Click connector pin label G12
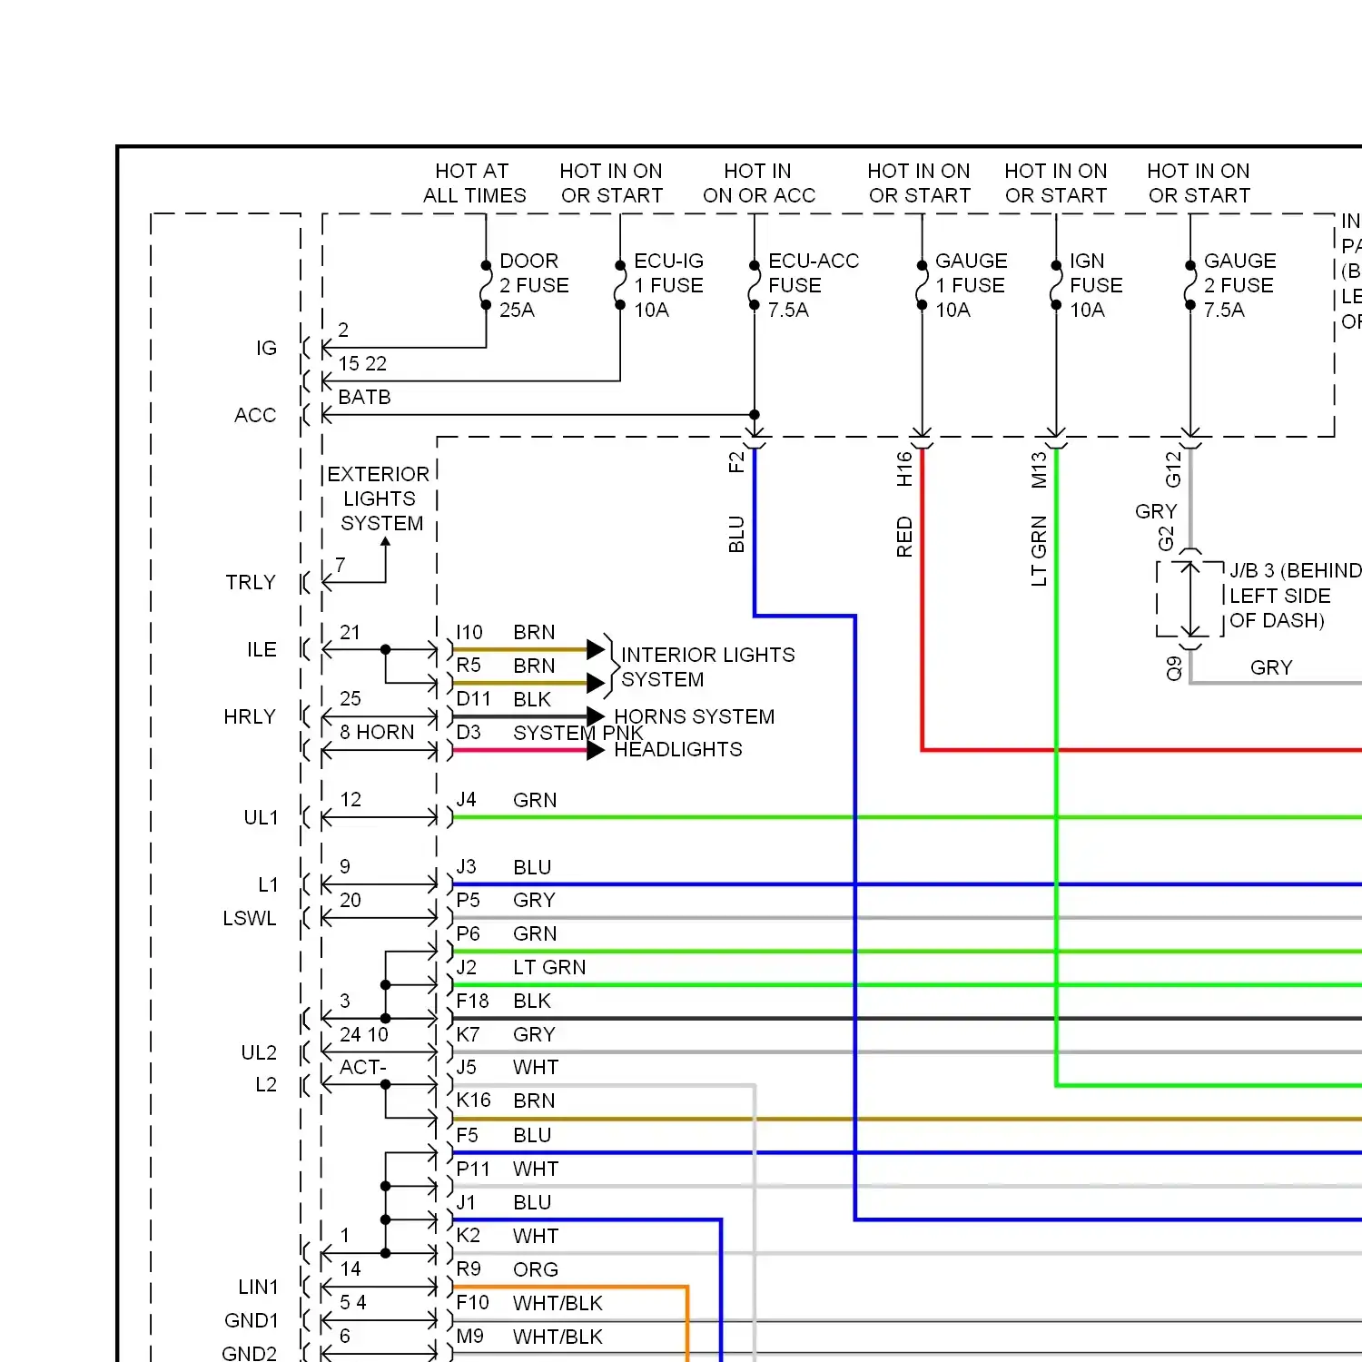The image size is (1362, 1362). pyautogui.click(x=1173, y=469)
